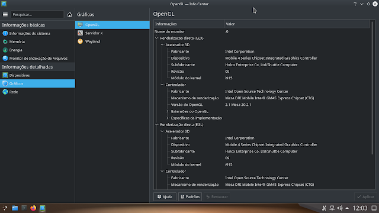Viewport: 379px width, 213px height.
Task: Open the hamburger menu in Info Center
Action: point(5,14)
